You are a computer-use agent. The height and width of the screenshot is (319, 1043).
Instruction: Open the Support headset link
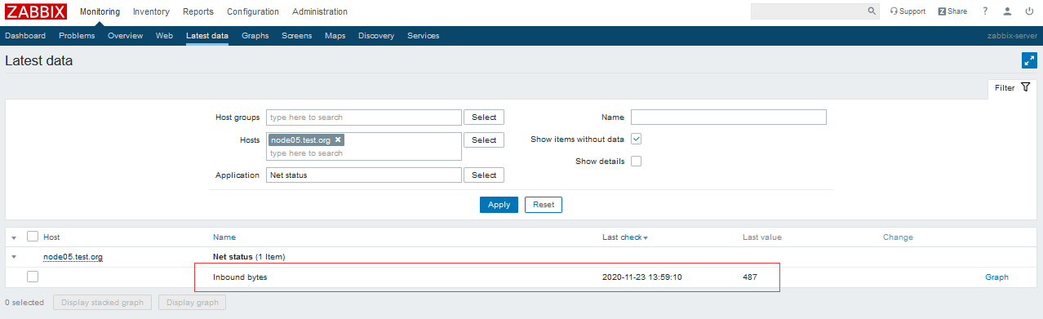pyautogui.click(x=908, y=11)
